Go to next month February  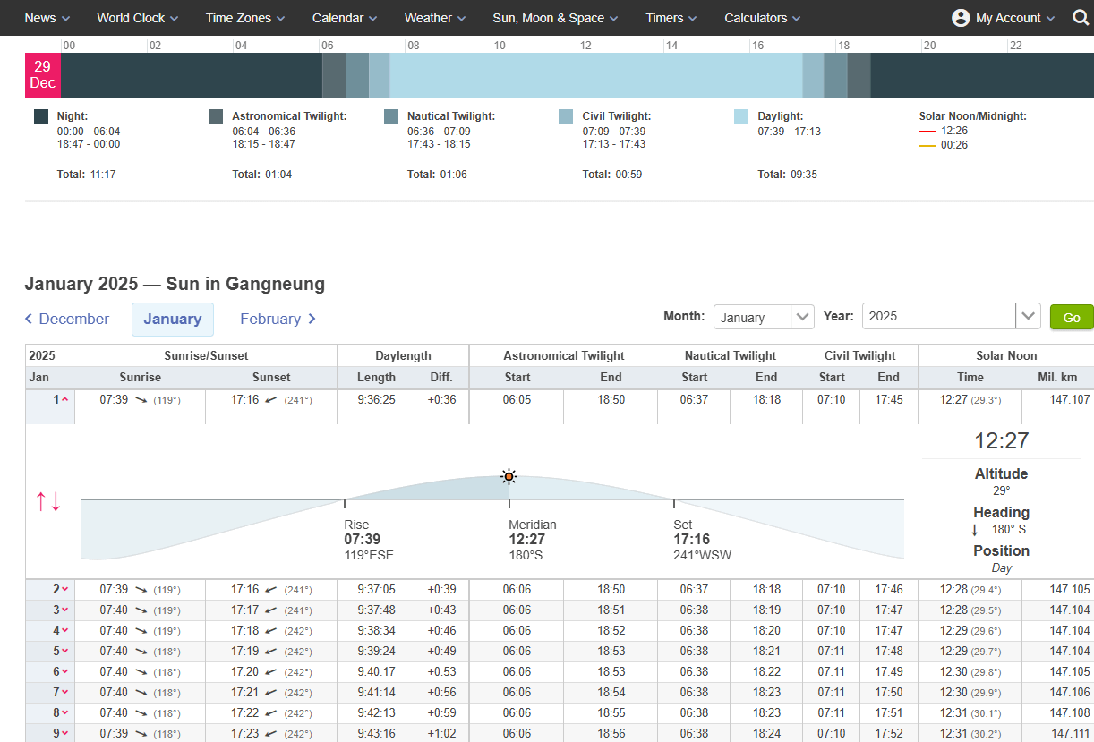(x=278, y=319)
